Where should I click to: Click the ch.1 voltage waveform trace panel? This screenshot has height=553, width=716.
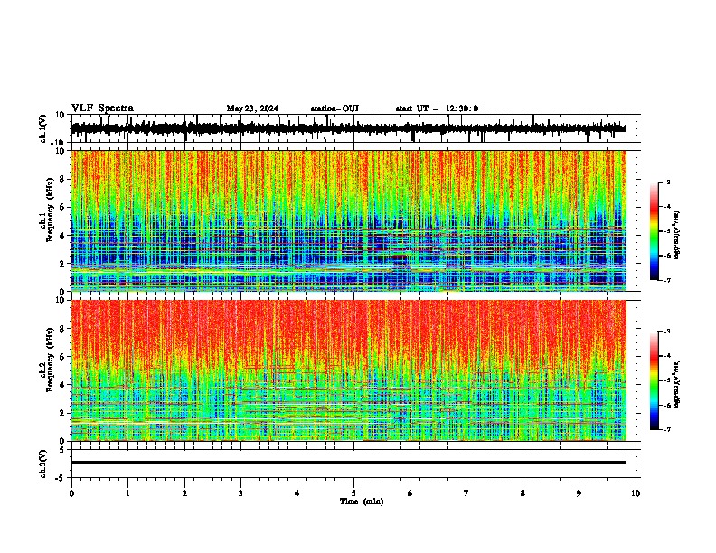353,128
